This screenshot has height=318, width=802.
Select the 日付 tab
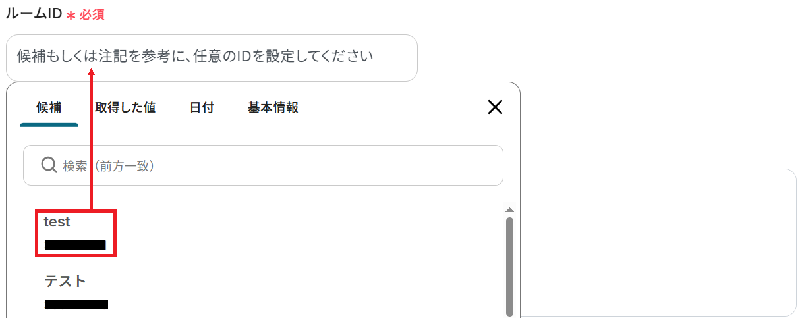tap(202, 107)
